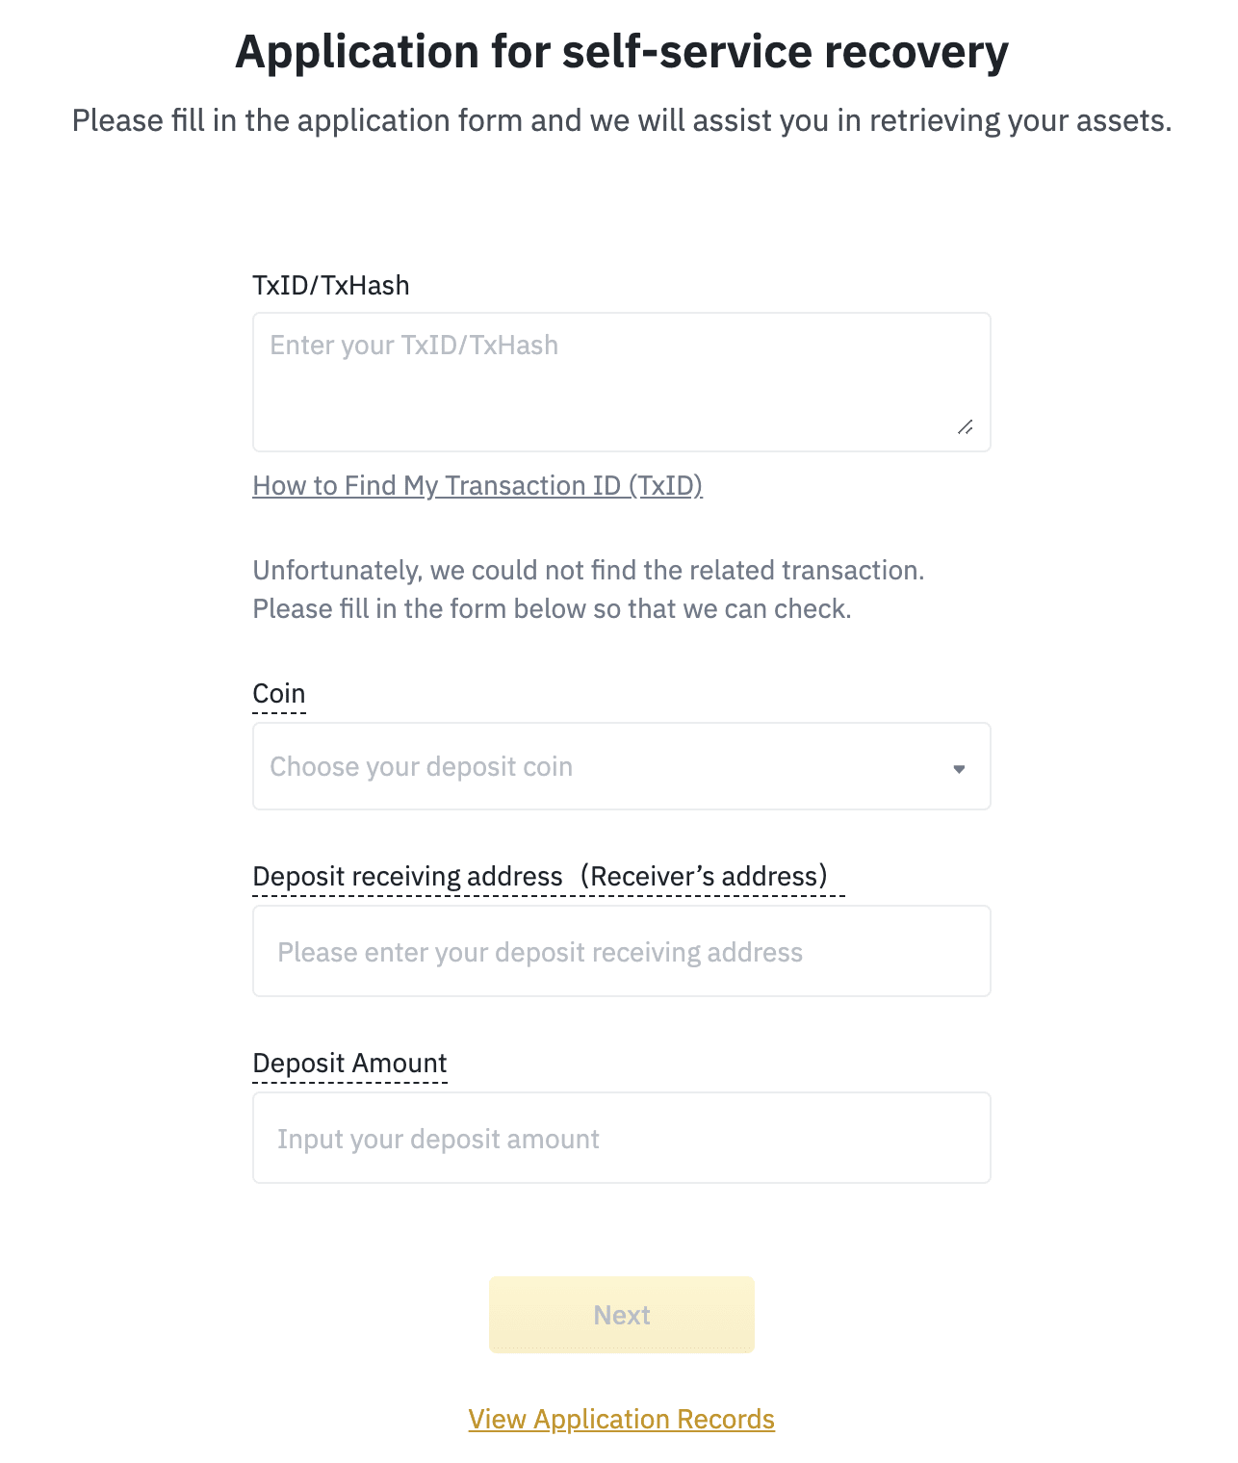This screenshot has height=1463, width=1238.
Task: Click the 'Unfortunately, we could not find' message
Action: pyautogui.click(x=588, y=571)
